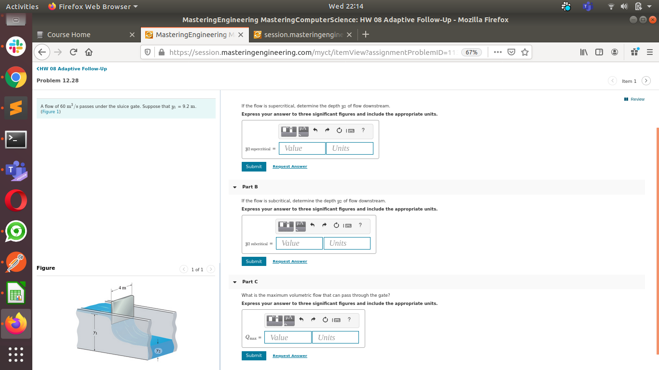The width and height of the screenshot is (659, 370).
Task: Open the equation template palette in Part A
Action: [x=288, y=131]
